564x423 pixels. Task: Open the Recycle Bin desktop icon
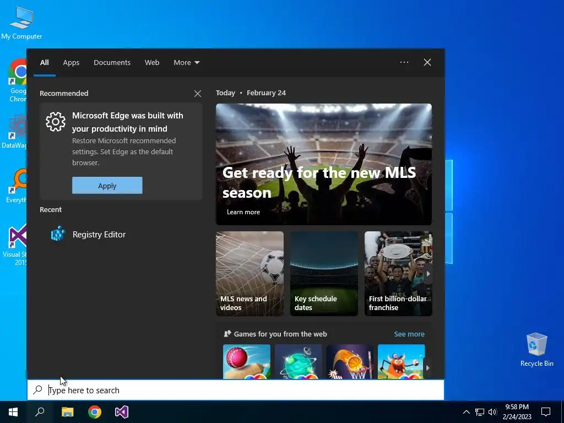(536, 350)
